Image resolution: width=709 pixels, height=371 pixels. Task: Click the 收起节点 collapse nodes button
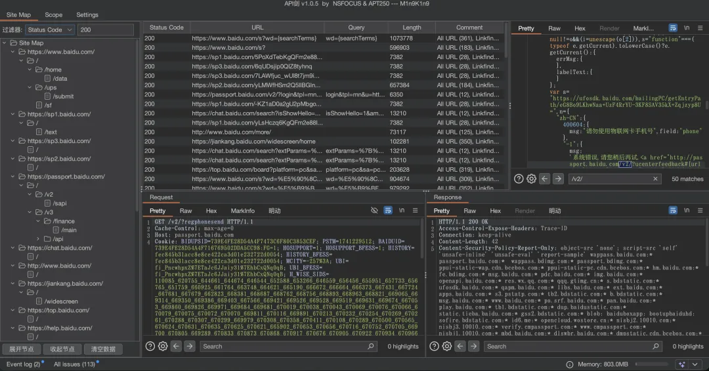(62, 349)
